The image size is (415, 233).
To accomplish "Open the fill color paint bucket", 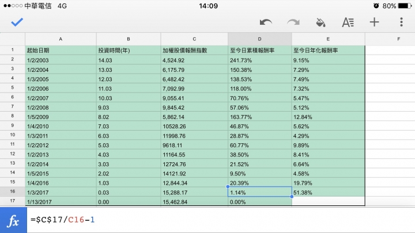I will point(320,22).
